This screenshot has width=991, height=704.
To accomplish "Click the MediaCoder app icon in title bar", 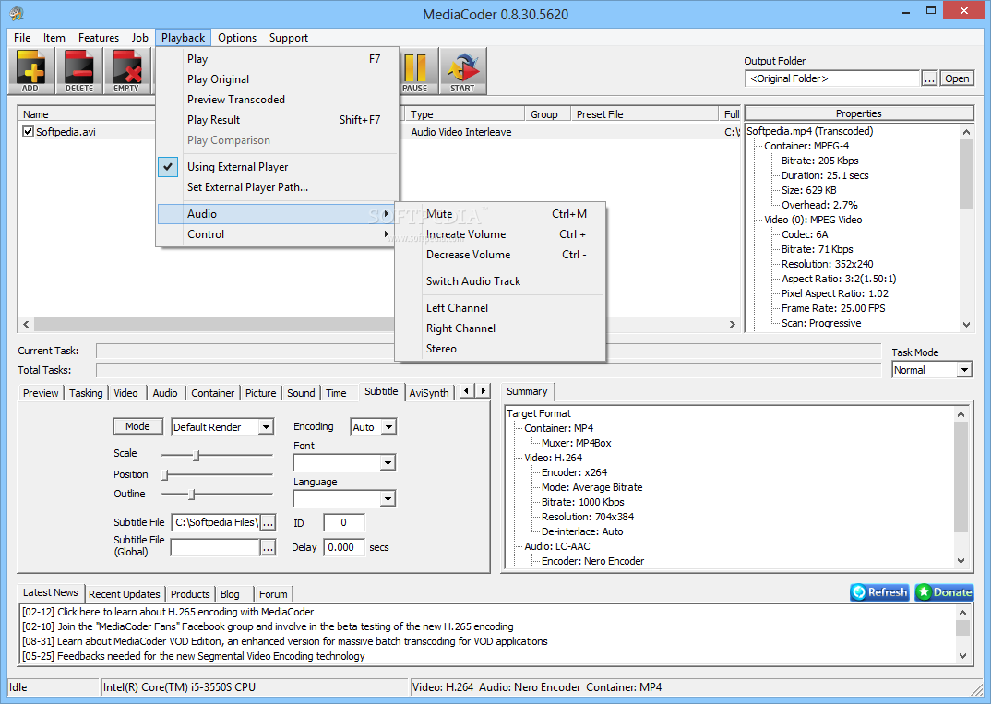I will pyautogui.click(x=17, y=13).
